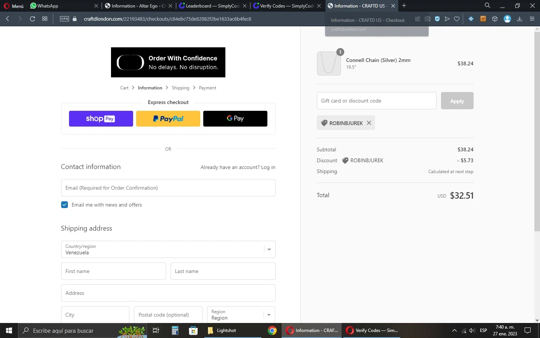Screen dimensions: 540x338
Task: Focus the gift card or discount code field
Action: (x=376, y=101)
